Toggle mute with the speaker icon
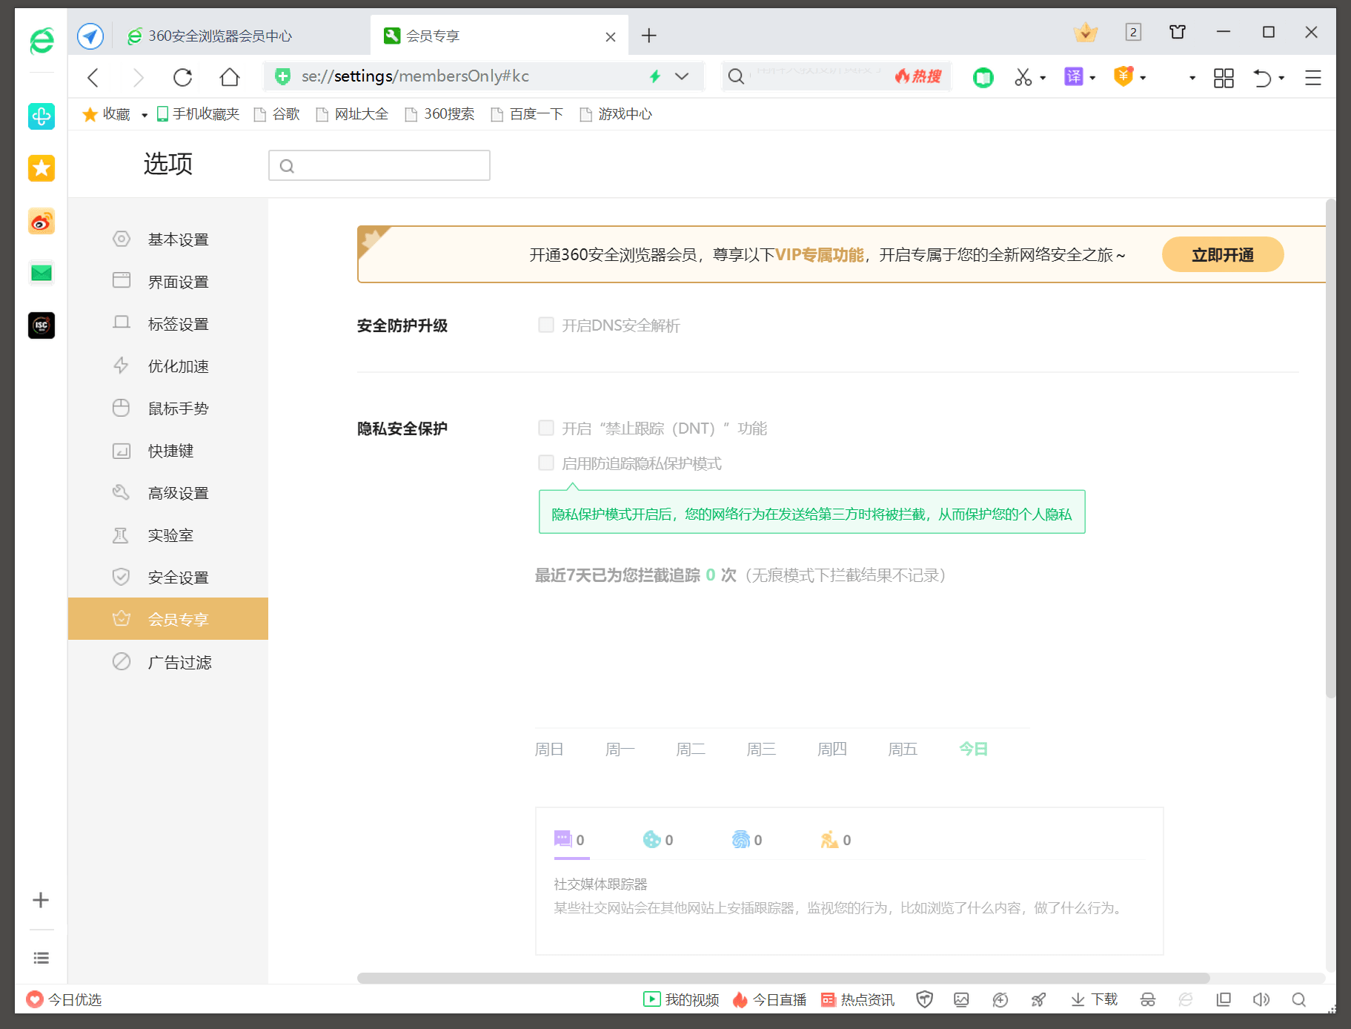1351x1029 pixels. tap(1261, 999)
